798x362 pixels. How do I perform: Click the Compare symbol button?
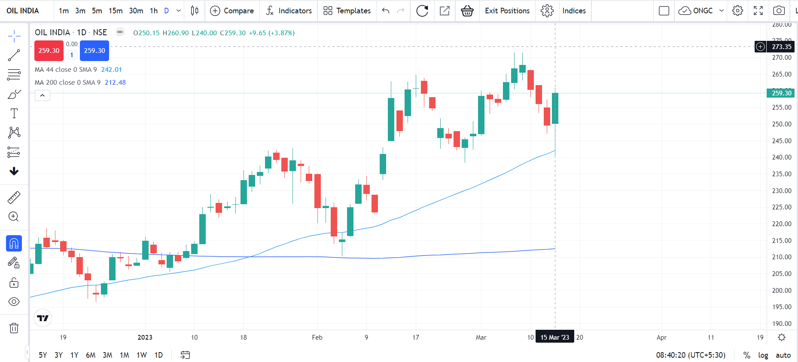(232, 11)
